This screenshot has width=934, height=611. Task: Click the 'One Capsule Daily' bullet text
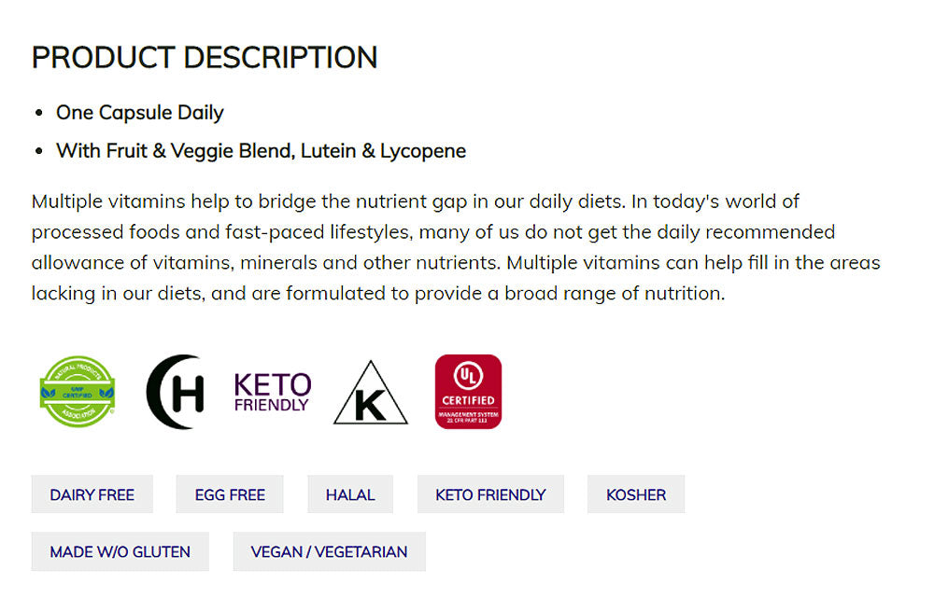[x=140, y=113]
